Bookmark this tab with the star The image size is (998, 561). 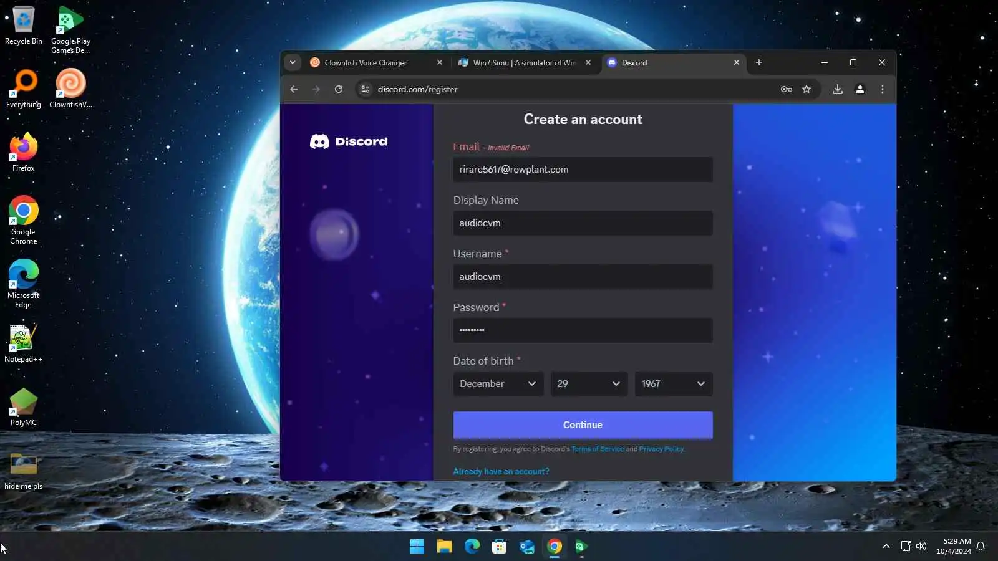[807, 89]
